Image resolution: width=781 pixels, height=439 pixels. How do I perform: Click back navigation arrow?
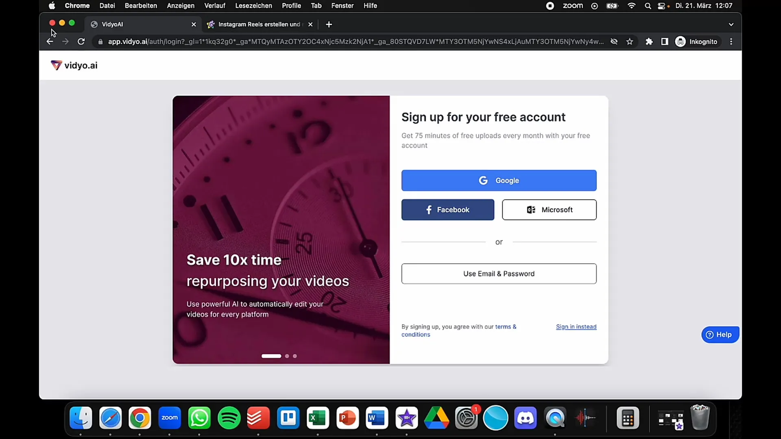pyautogui.click(x=49, y=42)
